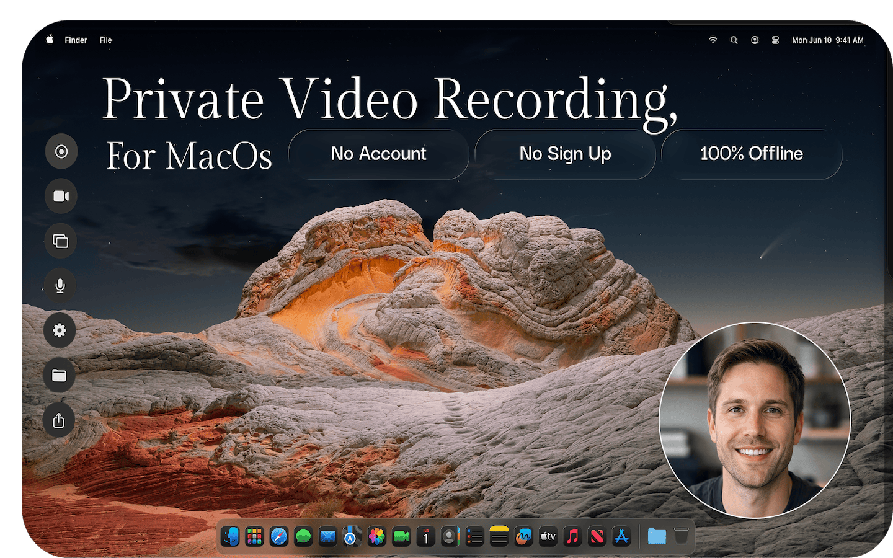Image resolution: width=893 pixels, height=558 pixels.
Task: Open settings with the gear icon
Action: coord(60,330)
